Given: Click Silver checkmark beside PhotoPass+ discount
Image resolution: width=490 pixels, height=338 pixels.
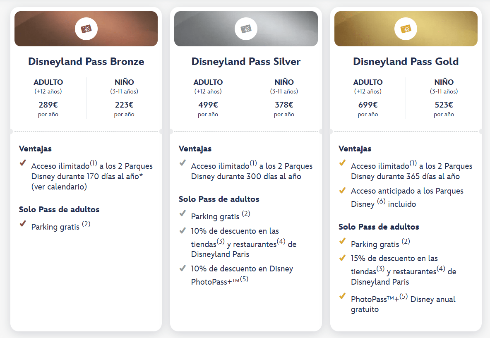Looking at the screenshot, I should coord(183,268).
